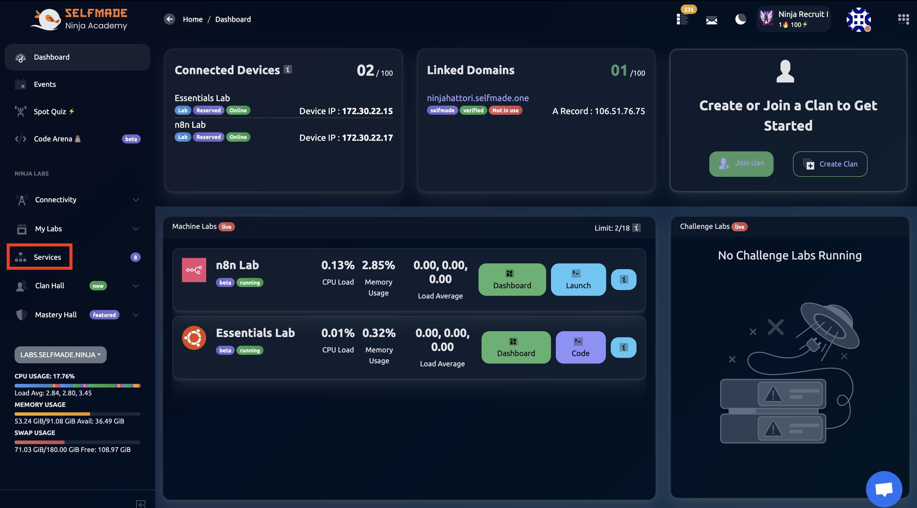Click the Not in use domain tag
Image resolution: width=917 pixels, height=508 pixels.
[505, 110]
